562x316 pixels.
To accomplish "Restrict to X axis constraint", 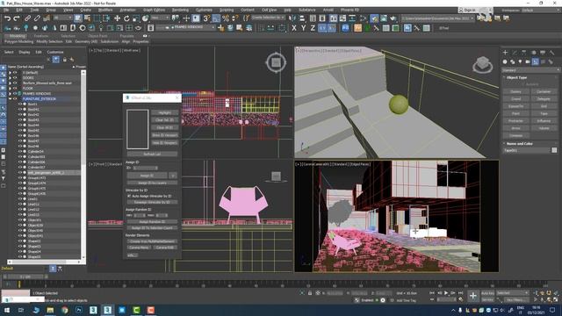I will 294,28.
